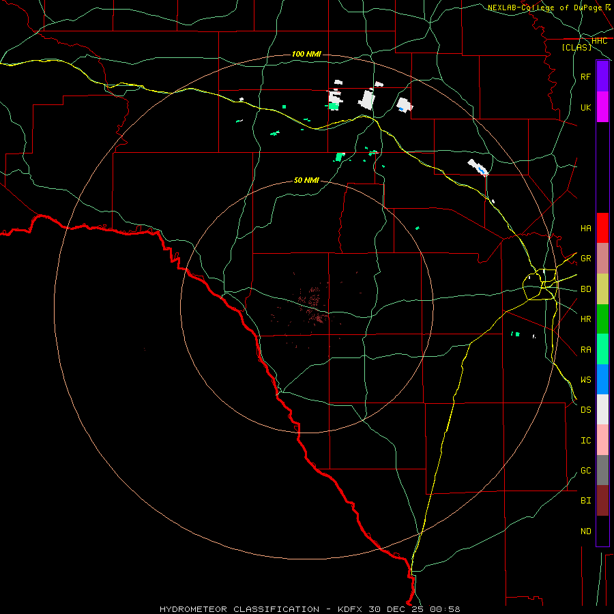Screen dimensions: 614x614
Task: Select the BD big drops swatch
Action: click(602, 289)
